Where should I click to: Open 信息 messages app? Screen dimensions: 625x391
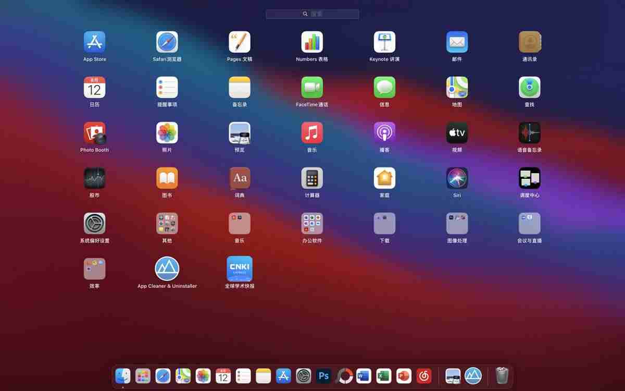point(384,88)
